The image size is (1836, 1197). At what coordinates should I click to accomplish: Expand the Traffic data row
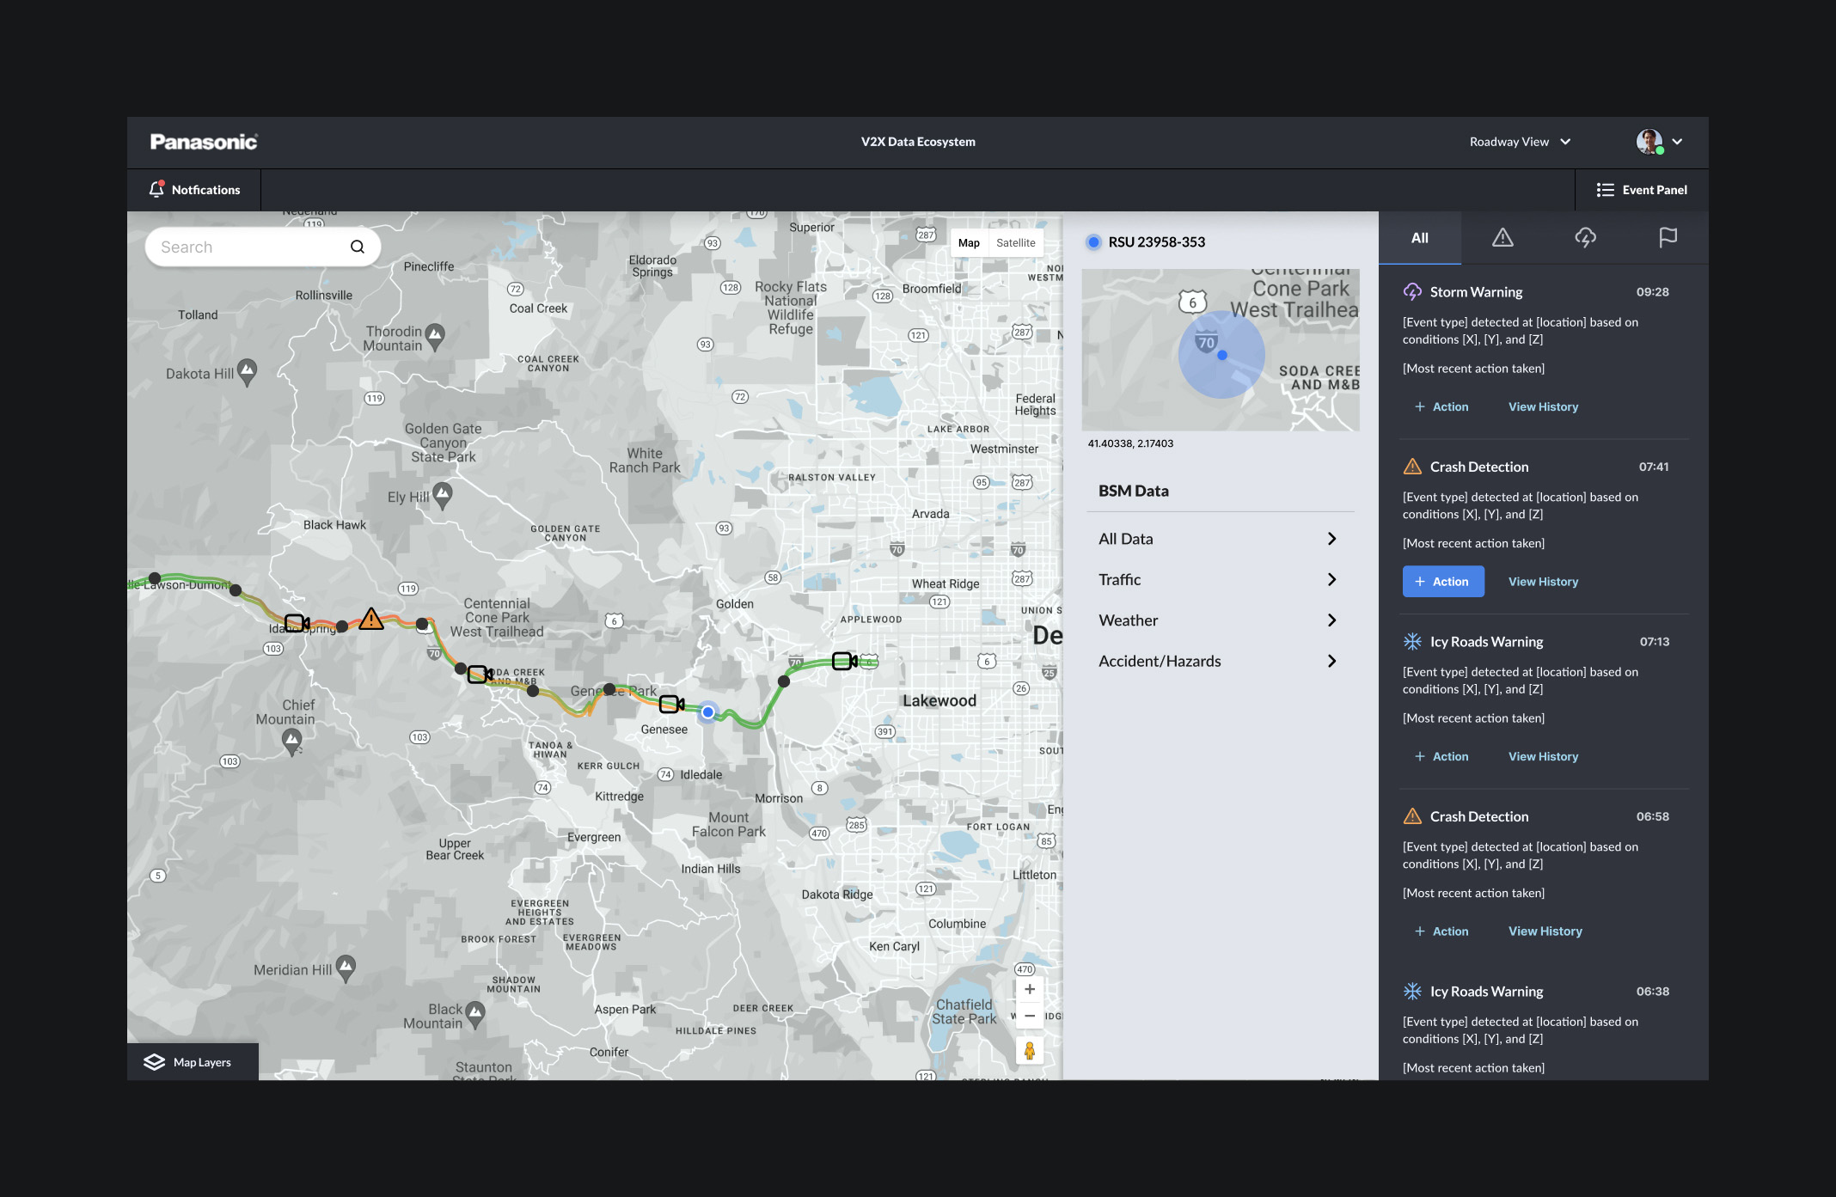pos(1331,580)
